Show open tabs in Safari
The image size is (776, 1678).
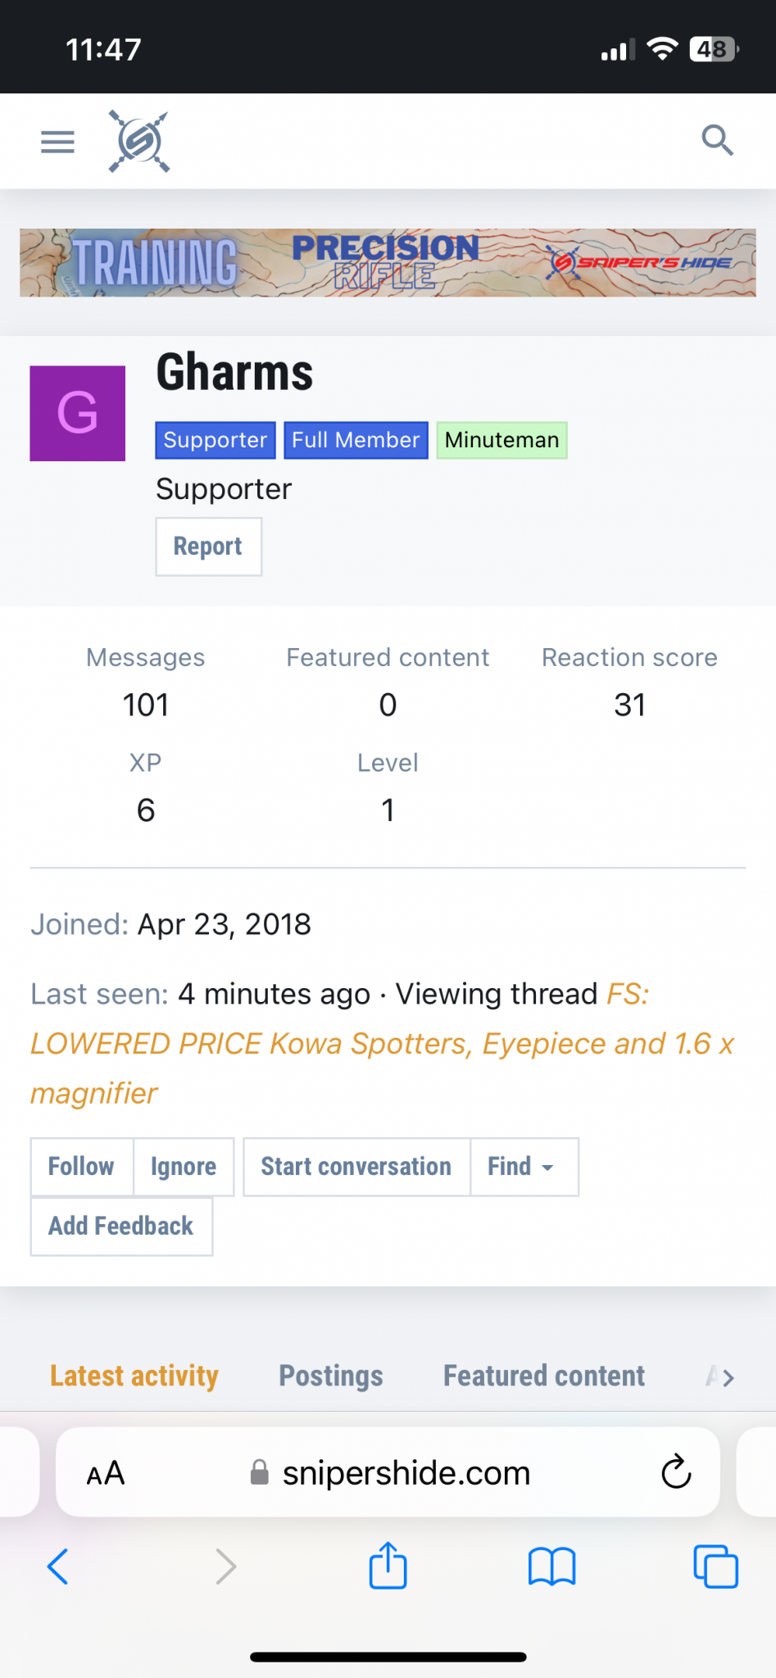(715, 1567)
